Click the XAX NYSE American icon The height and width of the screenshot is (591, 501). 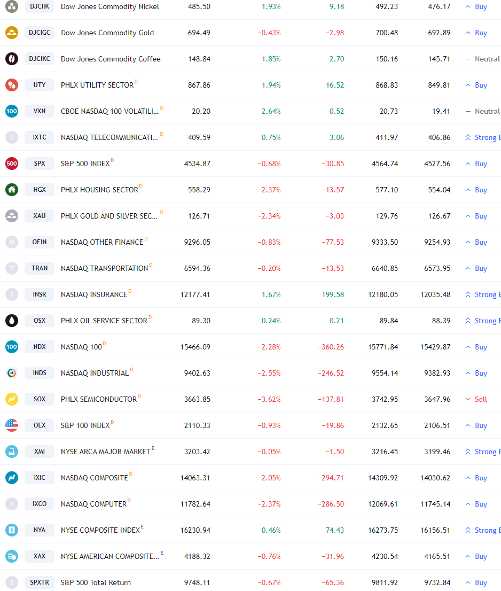12,556
